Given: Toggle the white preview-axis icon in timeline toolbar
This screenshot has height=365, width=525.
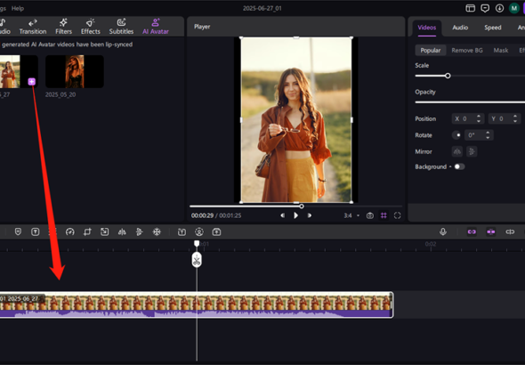Looking at the screenshot, I should [510, 231].
